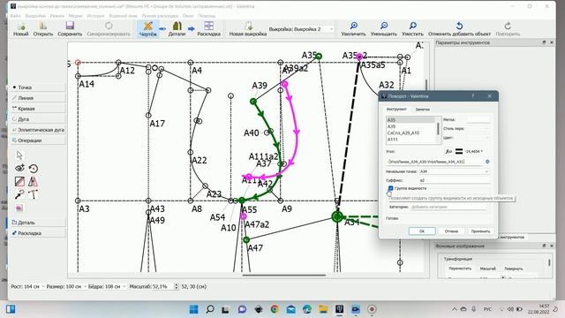Image resolution: width=565 pixels, height=318 pixels.
Task: Add a new pattern piece via Новая выкройка
Action: pyautogui.click(x=248, y=28)
